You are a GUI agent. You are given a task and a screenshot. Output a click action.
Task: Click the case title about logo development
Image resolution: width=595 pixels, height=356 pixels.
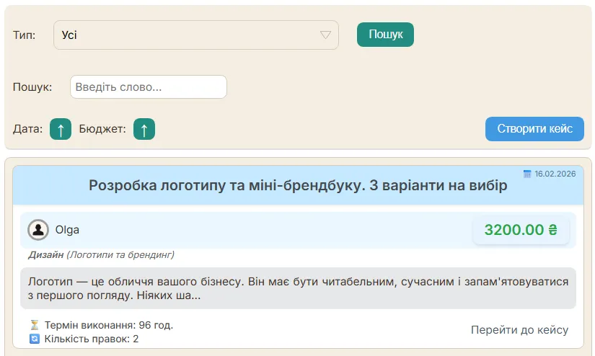(x=298, y=186)
